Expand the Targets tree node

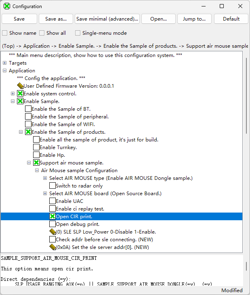click(x=5, y=63)
